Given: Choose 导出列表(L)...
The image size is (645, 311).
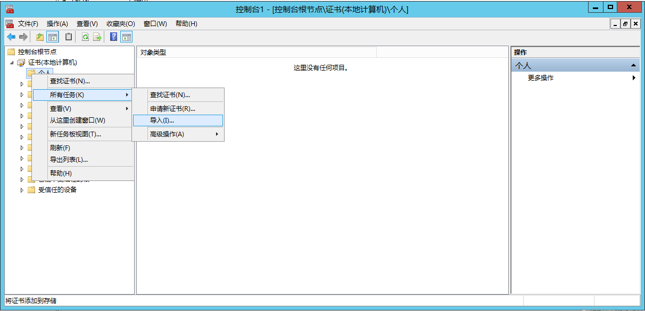Looking at the screenshot, I should [82, 160].
